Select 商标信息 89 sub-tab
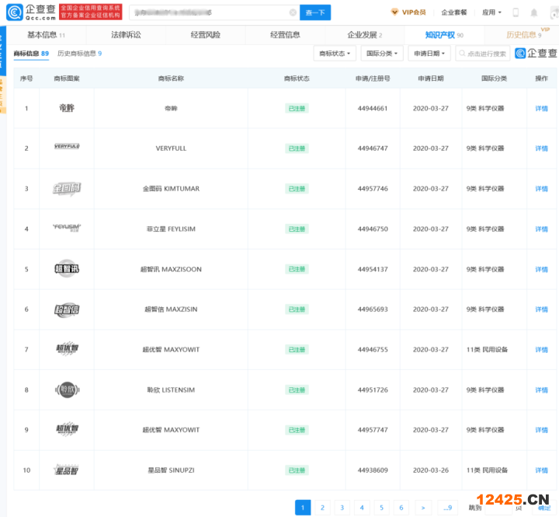 (31, 54)
